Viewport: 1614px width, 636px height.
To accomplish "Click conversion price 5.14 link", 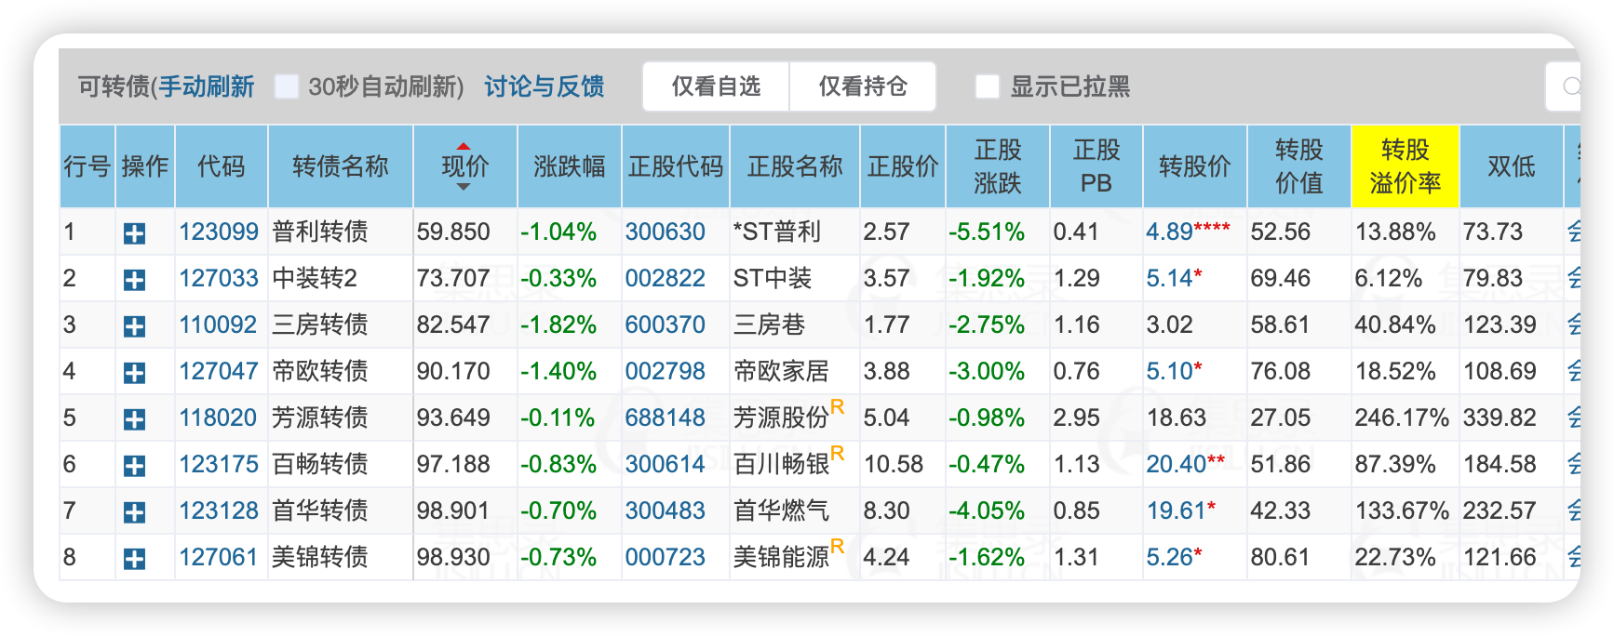I will click(x=1170, y=278).
